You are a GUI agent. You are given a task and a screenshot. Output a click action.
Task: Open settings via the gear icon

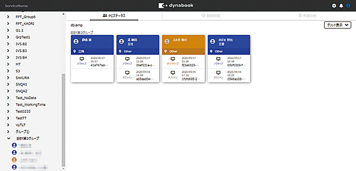point(334,6)
